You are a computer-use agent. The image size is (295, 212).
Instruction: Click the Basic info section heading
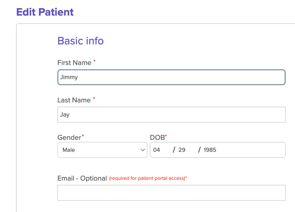[x=81, y=41]
